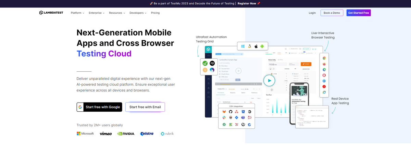Click Start free with Google
Viewport: 411px width, 151px height.
pos(99,107)
